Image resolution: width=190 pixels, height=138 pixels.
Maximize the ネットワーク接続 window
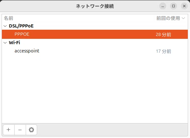point(174,6)
